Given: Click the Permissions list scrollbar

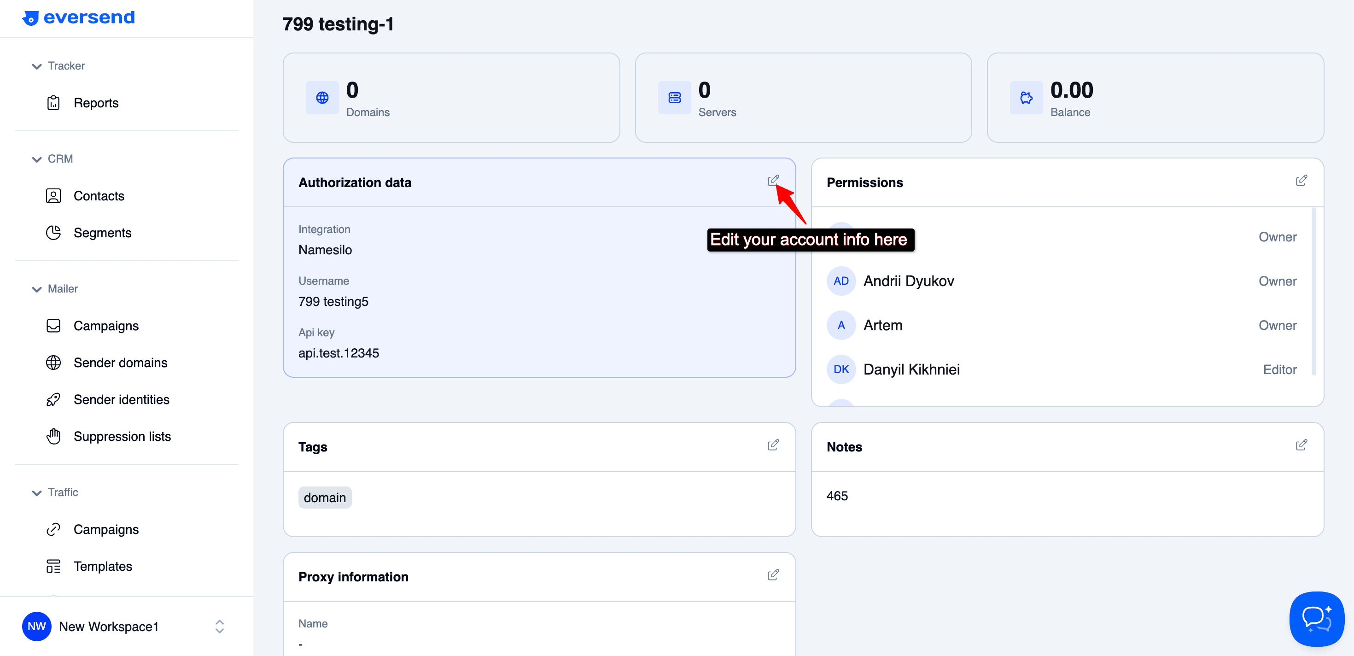Looking at the screenshot, I should point(1313,292).
